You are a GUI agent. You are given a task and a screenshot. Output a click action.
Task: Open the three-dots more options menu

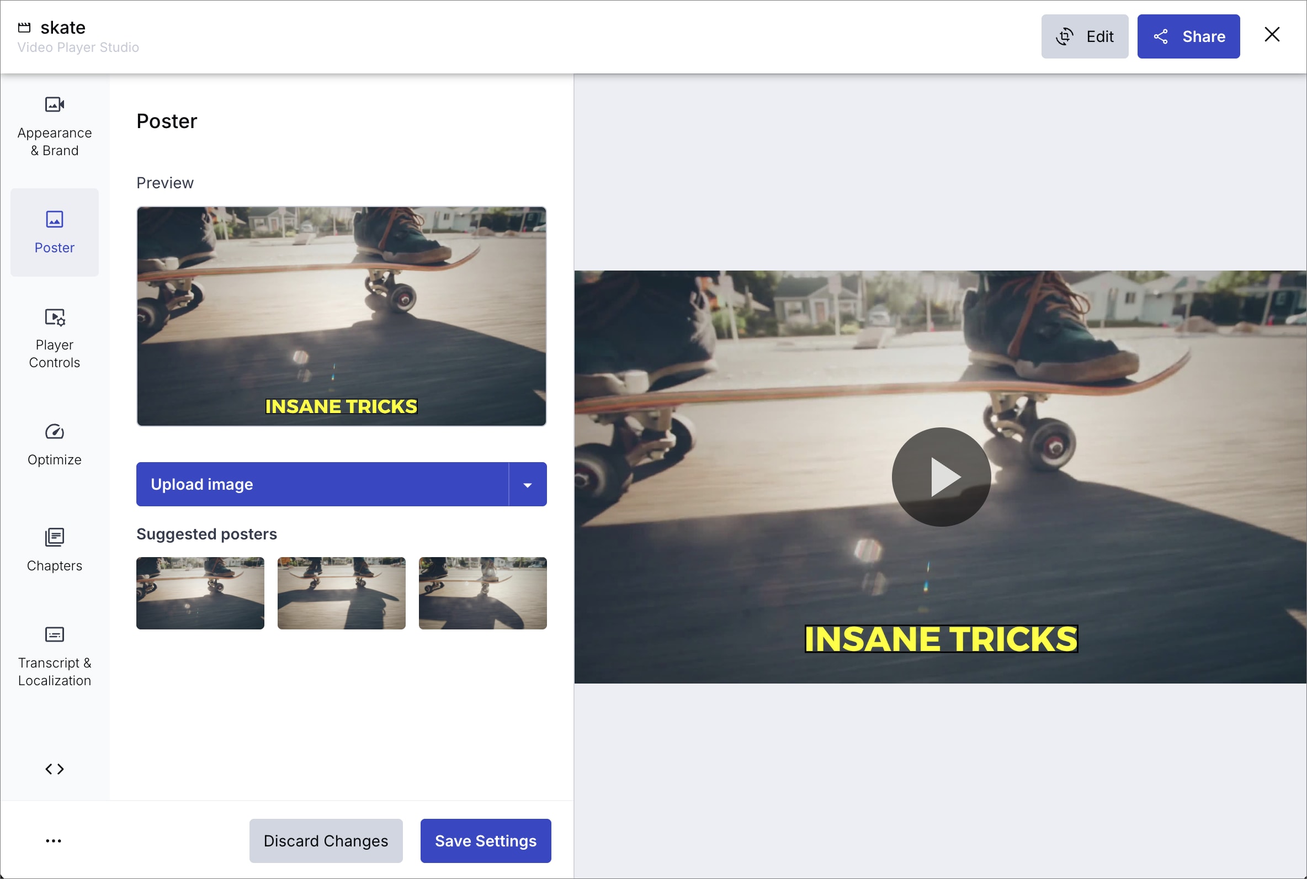click(x=53, y=840)
